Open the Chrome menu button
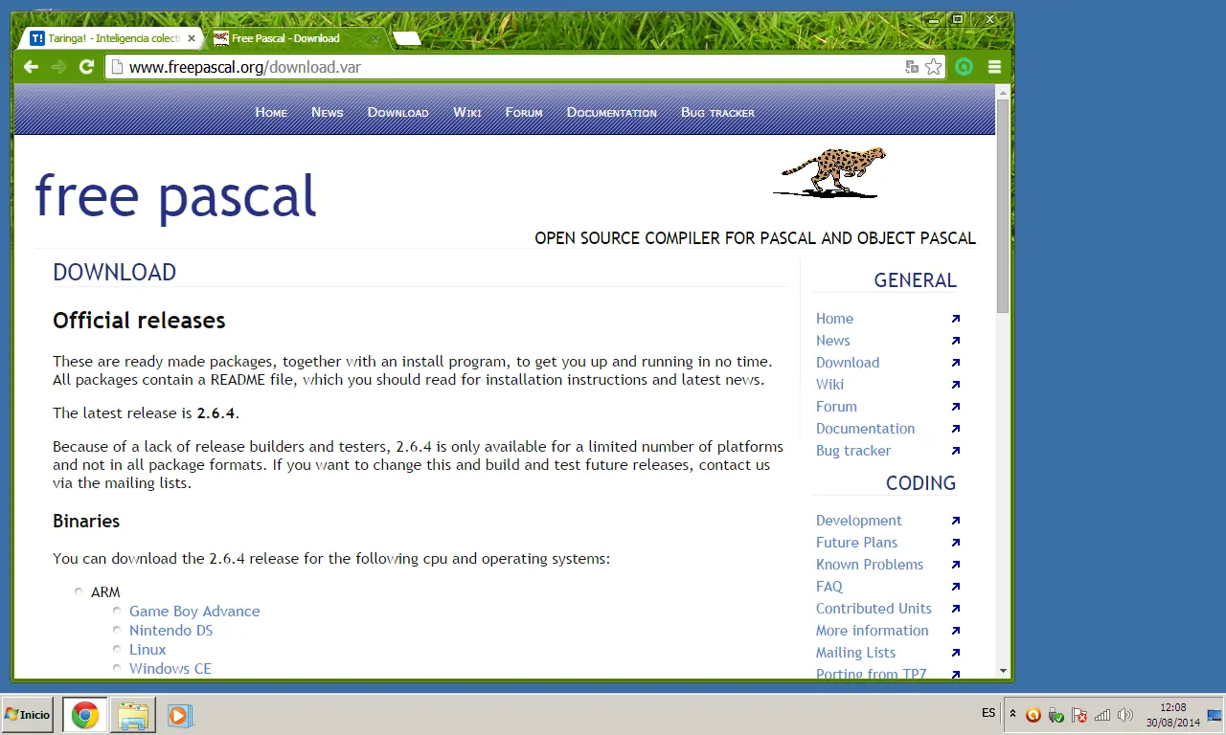This screenshot has width=1226, height=735. (994, 67)
